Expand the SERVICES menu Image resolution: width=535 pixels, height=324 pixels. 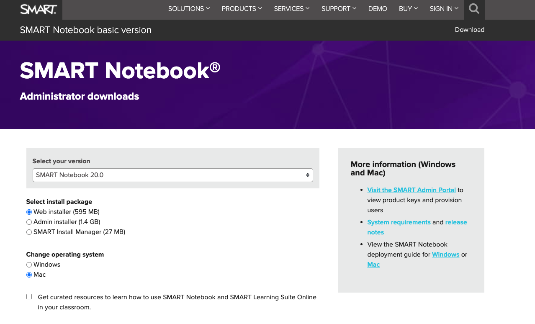pos(292,9)
